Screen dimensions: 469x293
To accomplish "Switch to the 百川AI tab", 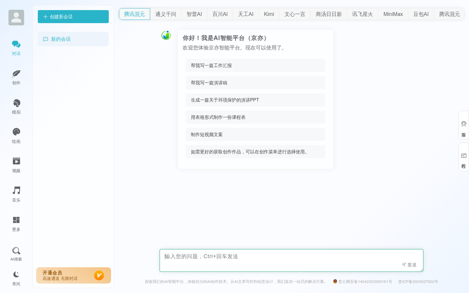I will (x=220, y=14).
